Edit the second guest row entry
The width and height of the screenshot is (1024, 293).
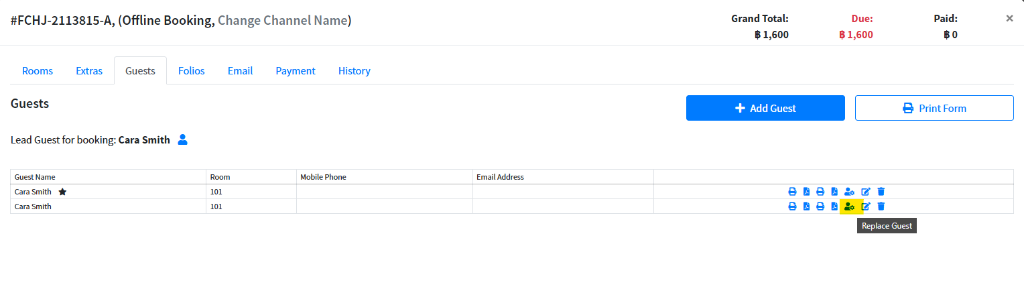coord(865,207)
